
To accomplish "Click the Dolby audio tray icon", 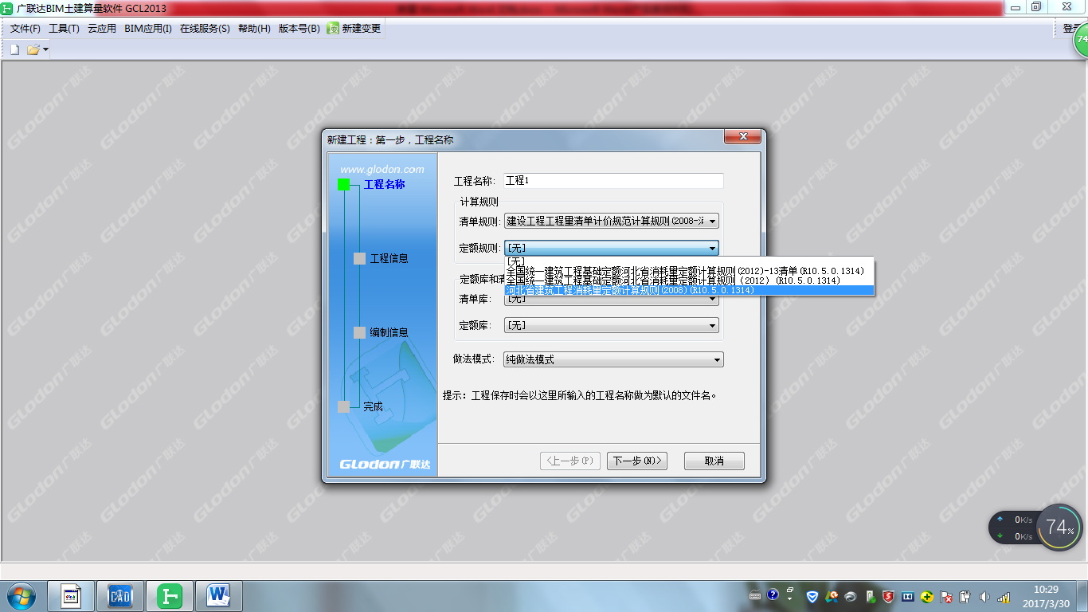I will (908, 596).
